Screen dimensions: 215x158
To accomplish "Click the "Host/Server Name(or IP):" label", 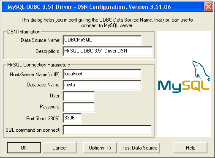I will (35, 75).
